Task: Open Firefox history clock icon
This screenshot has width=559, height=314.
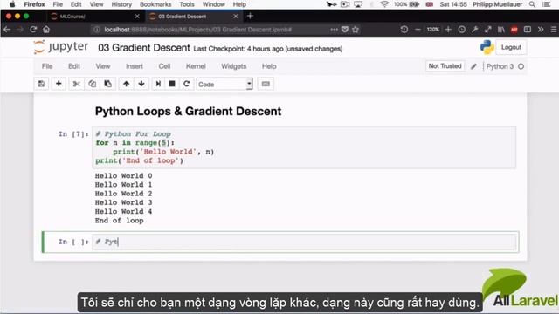Action: 462,30
